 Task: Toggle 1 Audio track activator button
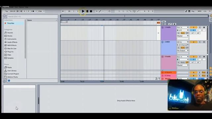click(193, 27)
